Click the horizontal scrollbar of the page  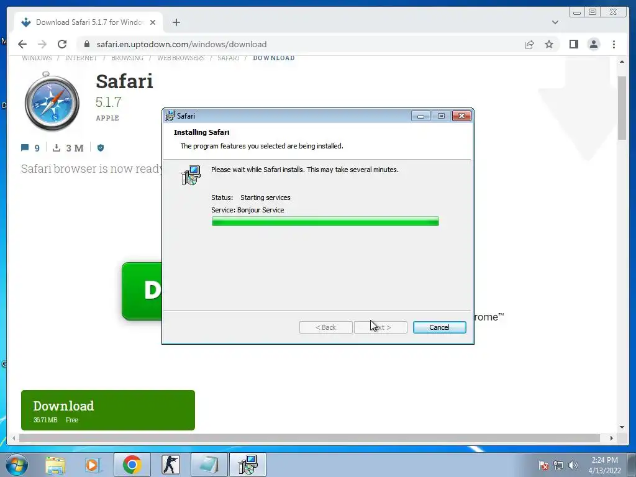point(309,438)
